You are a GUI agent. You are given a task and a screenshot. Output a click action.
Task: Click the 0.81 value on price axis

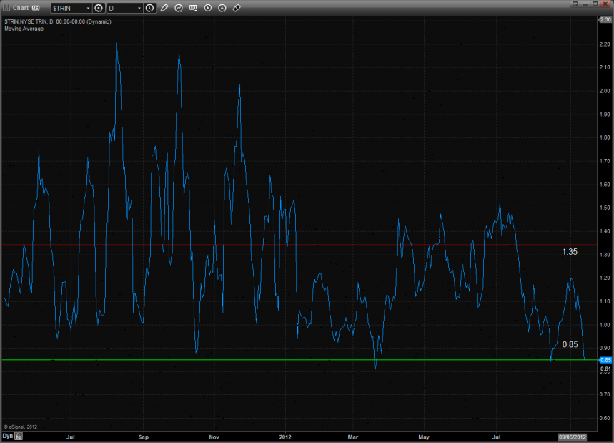[x=605, y=369]
